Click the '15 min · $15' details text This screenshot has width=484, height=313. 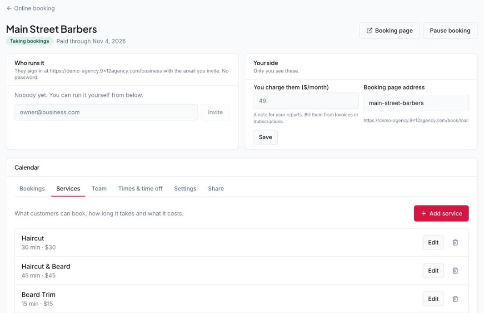(37, 304)
